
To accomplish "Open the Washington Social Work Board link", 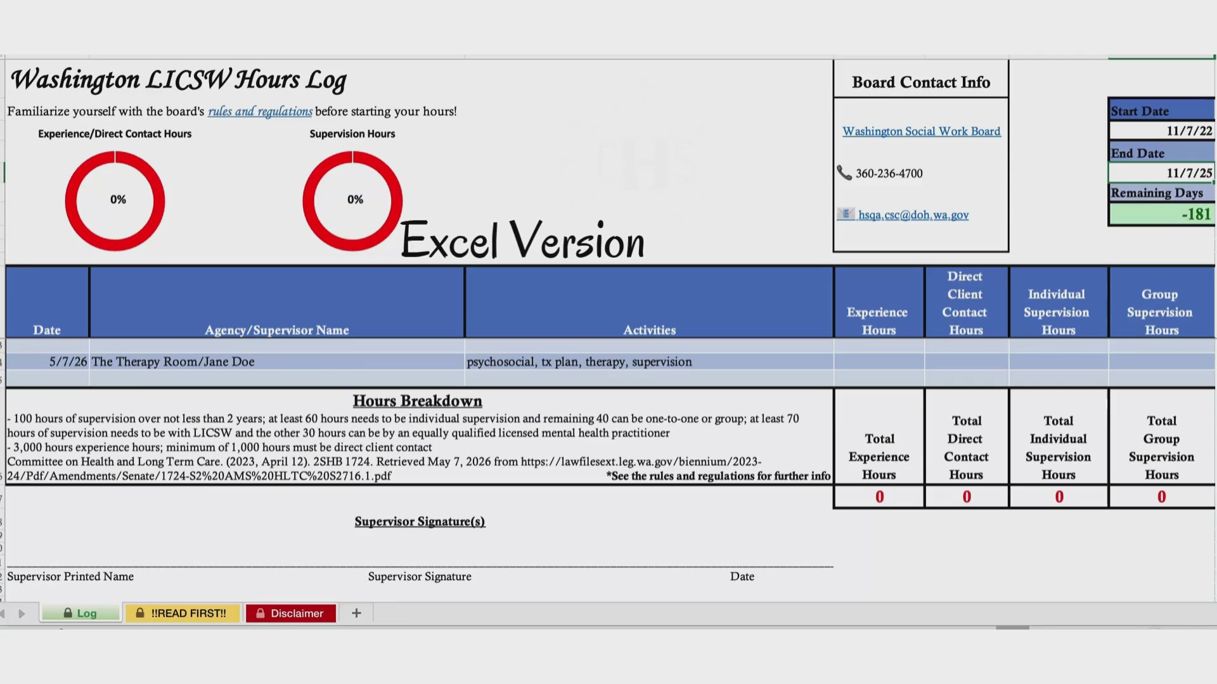I will tap(921, 131).
